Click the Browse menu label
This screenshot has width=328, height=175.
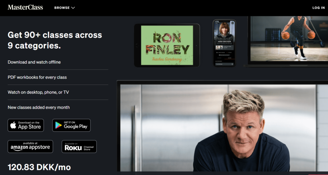[62, 8]
